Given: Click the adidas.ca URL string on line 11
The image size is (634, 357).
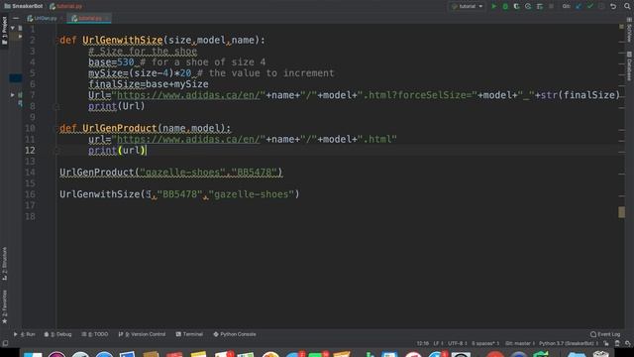Looking at the screenshot, I should 188,139.
